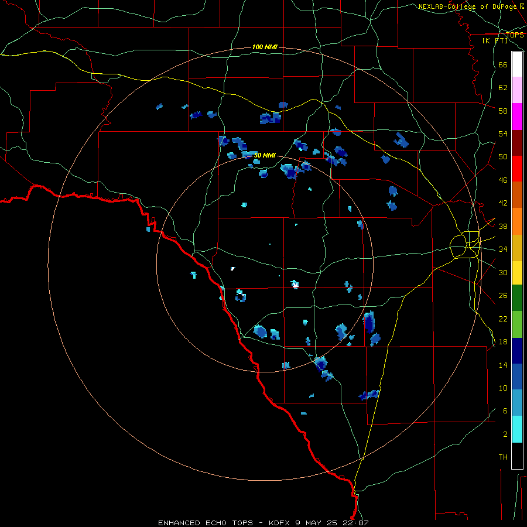Click the 66 value on the scale
This screenshot has height=527, width=527.
point(503,64)
